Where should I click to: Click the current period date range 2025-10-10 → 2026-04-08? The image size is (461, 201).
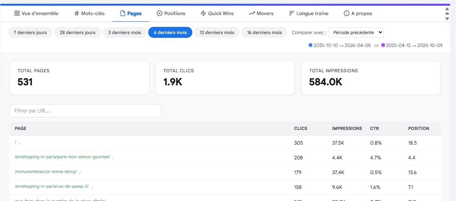(x=342, y=45)
